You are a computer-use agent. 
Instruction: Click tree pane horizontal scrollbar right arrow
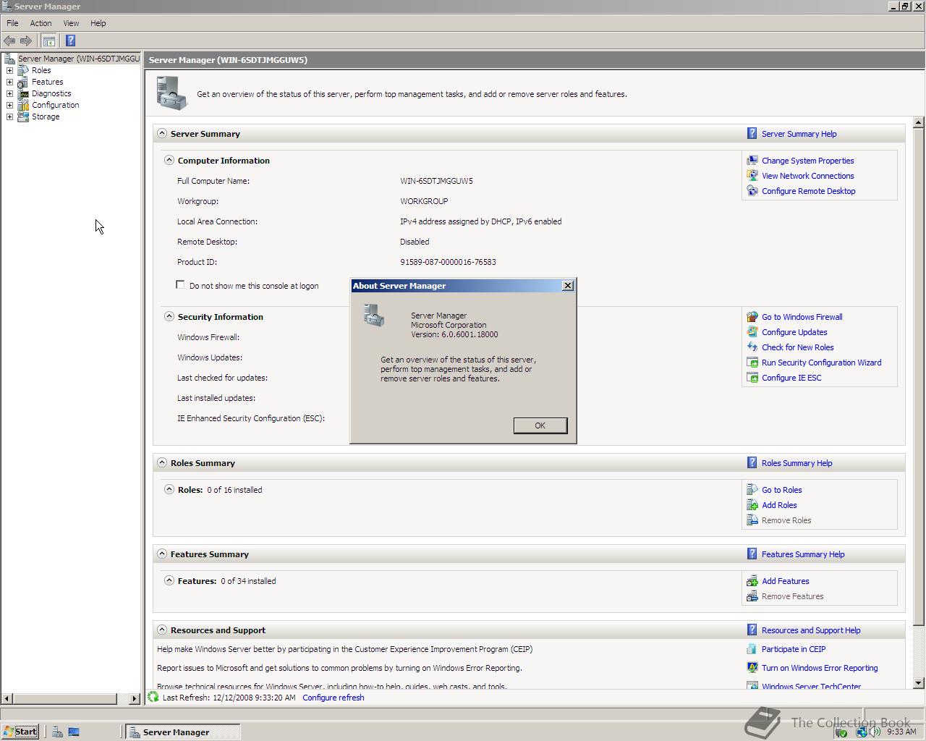(135, 699)
